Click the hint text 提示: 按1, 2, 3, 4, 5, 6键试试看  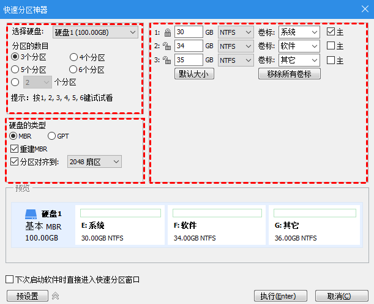pos(62,98)
